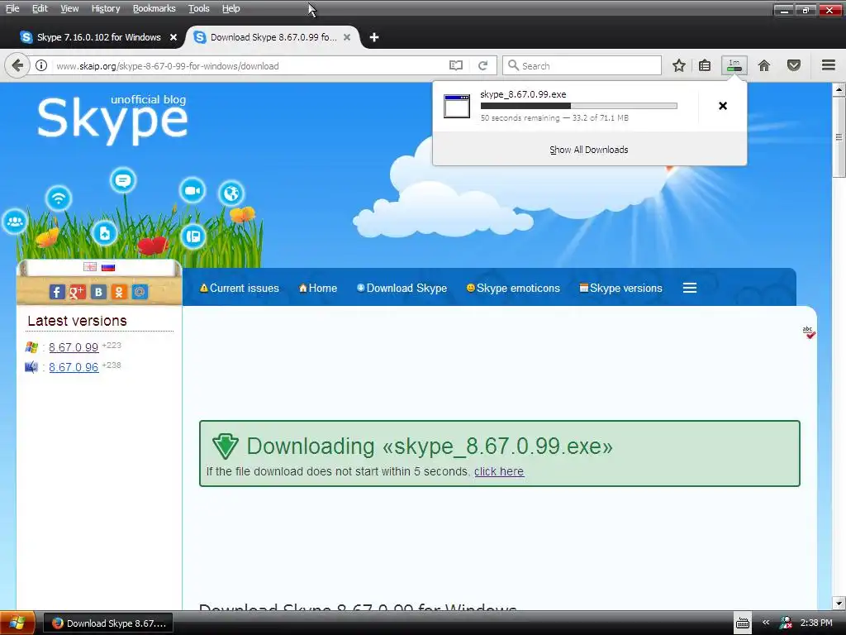Close the Skype 7.16.0.102 tab
Viewport: 846px width, 635px height.
point(173,37)
